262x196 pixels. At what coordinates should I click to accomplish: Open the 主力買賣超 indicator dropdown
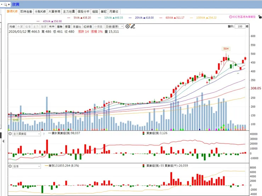[27, 134]
